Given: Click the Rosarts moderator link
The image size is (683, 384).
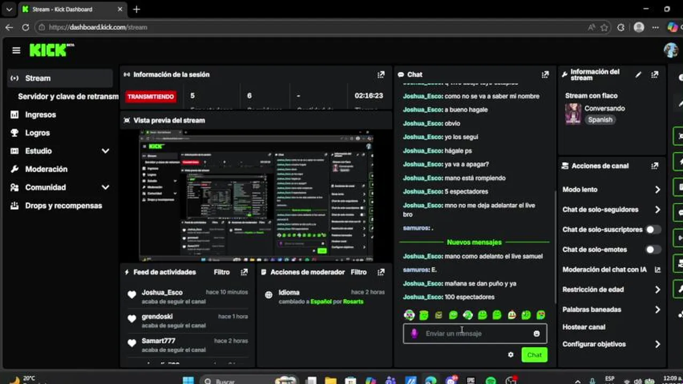Looking at the screenshot, I should pos(353,302).
